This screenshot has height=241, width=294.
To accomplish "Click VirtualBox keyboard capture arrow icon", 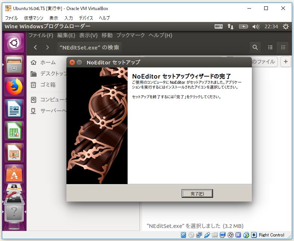I will point(254,235).
